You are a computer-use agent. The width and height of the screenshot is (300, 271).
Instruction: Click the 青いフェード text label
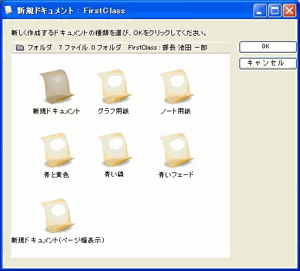(x=176, y=175)
